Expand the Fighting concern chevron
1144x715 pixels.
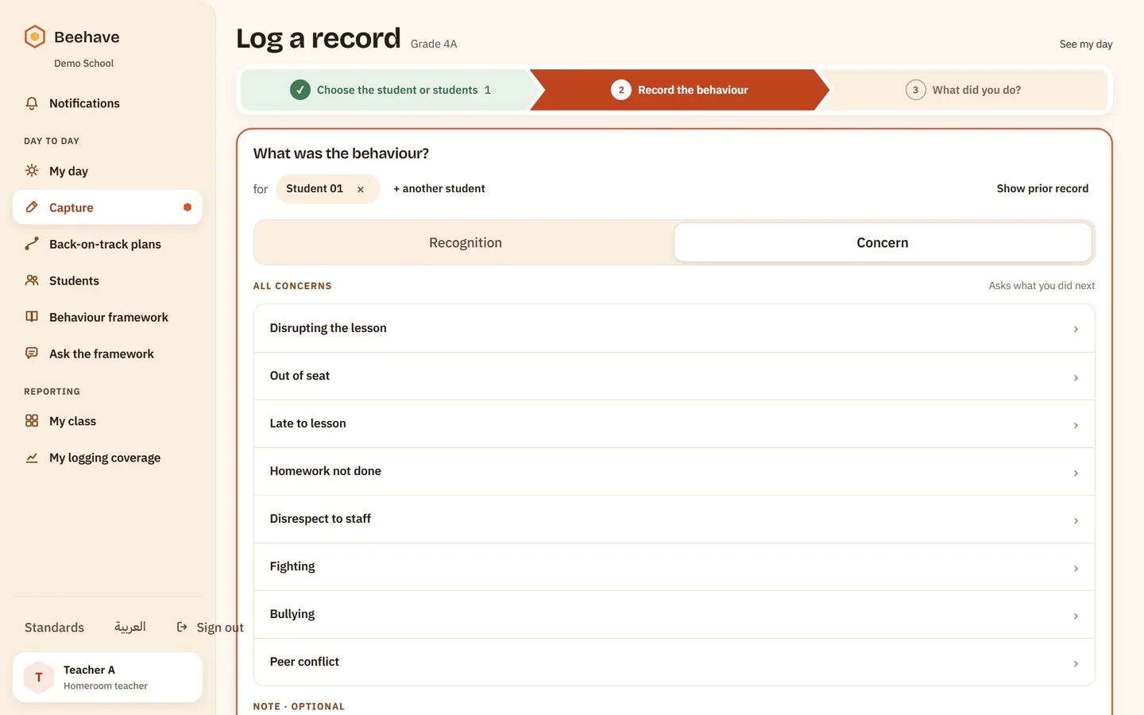point(1076,568)
